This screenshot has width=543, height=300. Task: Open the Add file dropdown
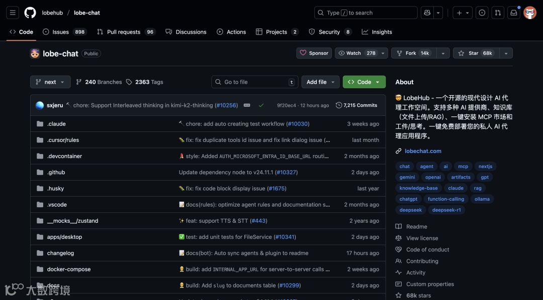(320, 82)
